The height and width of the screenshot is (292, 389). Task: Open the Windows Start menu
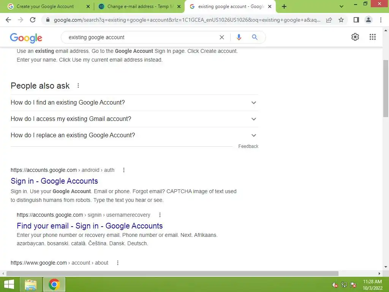point(9,284)
